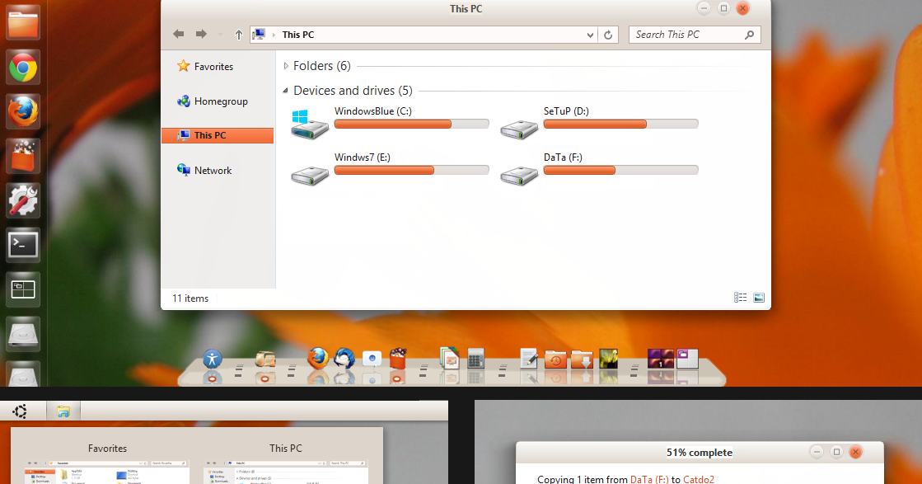Click the Catdo2 link in the copy dialog
The width and height of the screenshot is (922, 484).
698,479
